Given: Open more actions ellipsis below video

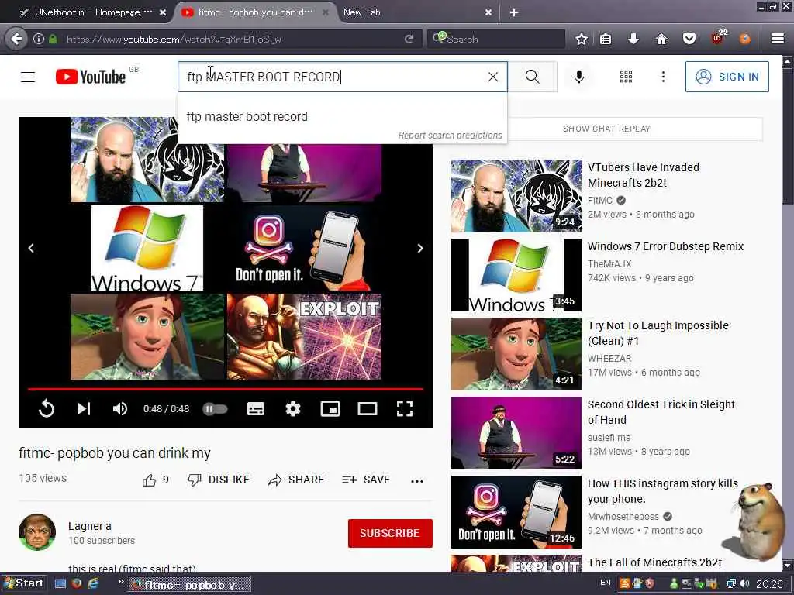Looking at the screenshot, I should (x=416, y=480).
